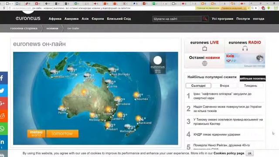Image resolution: width=279 pixels, height=157 pixels.
Task: Open the Надія Савченко story
Action: point(228,109)
